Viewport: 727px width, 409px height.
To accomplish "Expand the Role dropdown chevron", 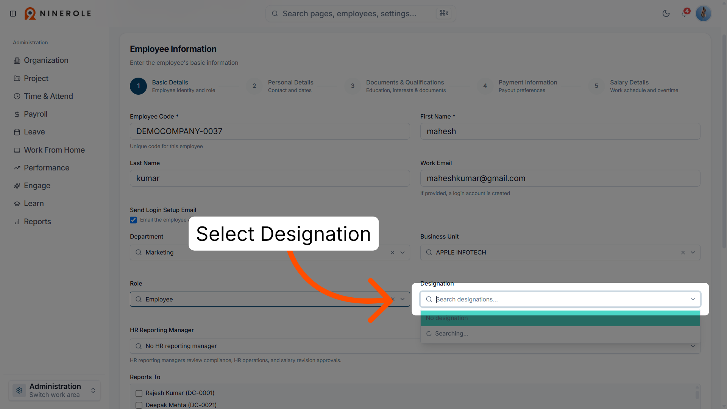I will coord(403,299).
